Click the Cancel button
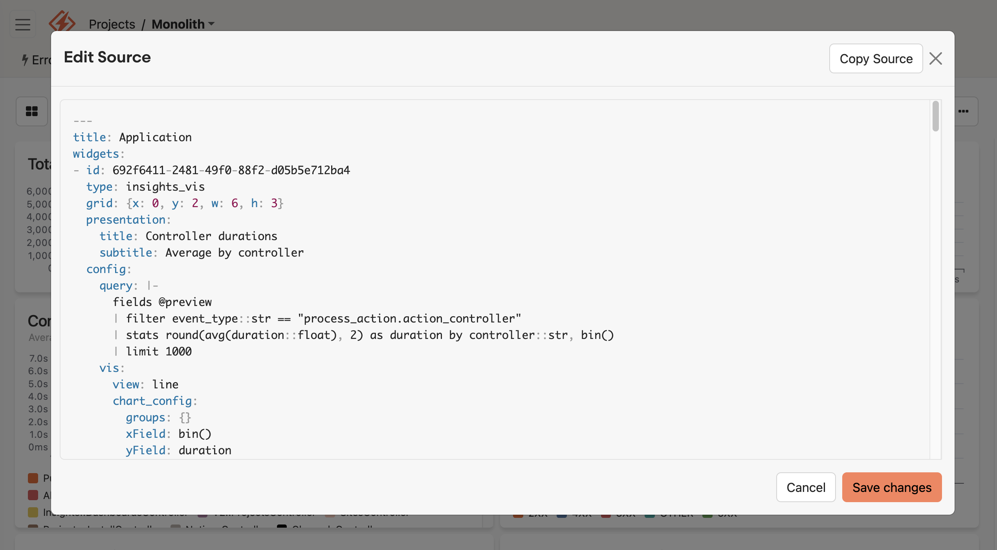Image resolution: width=997 pixels, height=550 pixels. [806, 487]
